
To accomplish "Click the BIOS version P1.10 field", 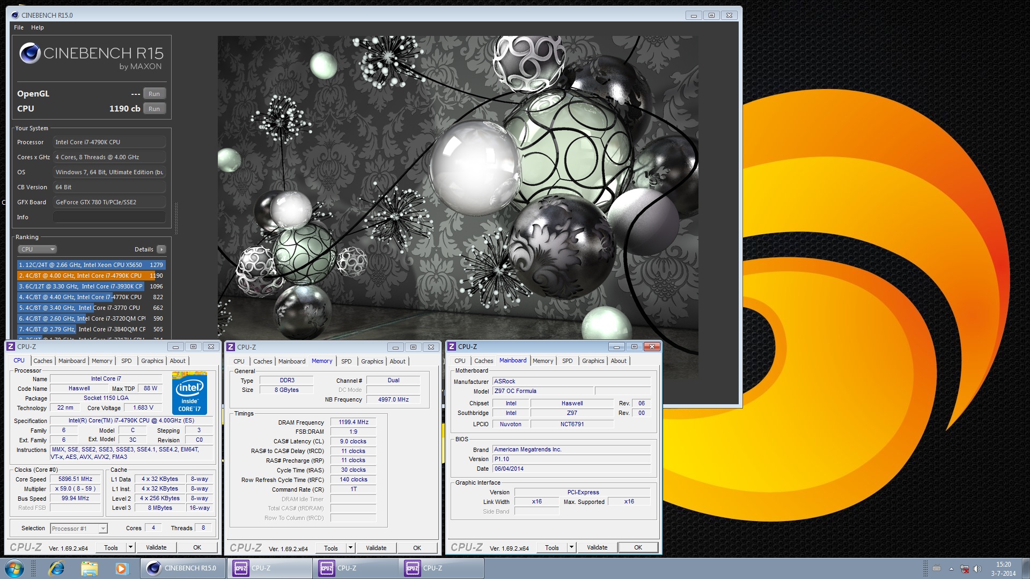I will 571,459.
